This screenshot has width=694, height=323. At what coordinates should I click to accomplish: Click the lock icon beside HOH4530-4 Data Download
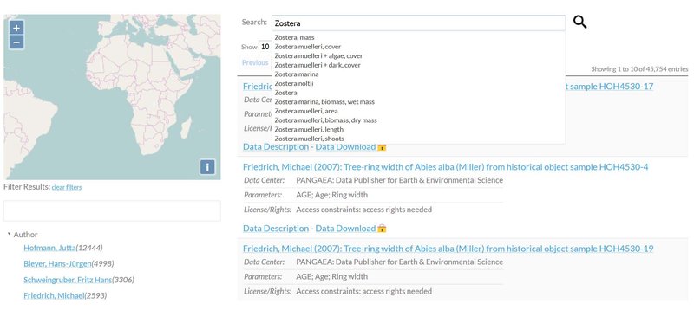pyautogui.click(x=382, y=229)
